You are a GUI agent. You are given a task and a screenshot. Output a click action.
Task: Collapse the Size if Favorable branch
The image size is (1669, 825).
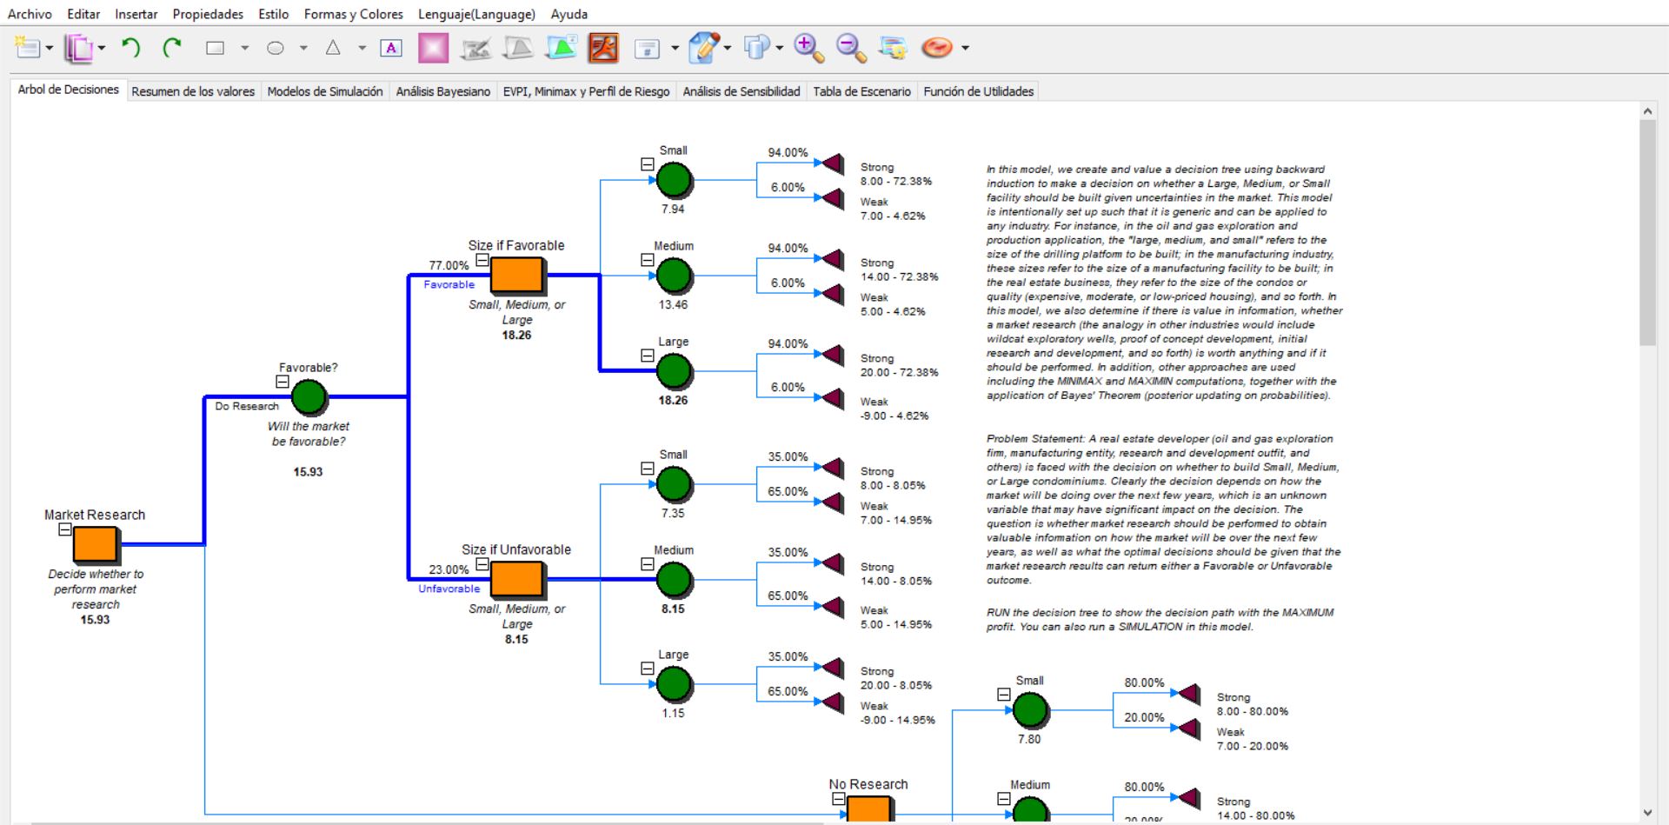(x=482, y=260)
